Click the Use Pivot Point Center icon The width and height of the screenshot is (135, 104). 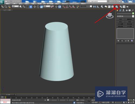(x=52, y=7)
